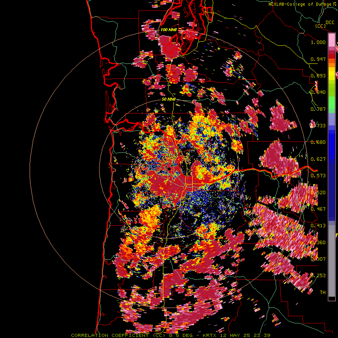The image size is (338, 338).
Task: Click the 0.893 scale value
Action: coord(318,75)
